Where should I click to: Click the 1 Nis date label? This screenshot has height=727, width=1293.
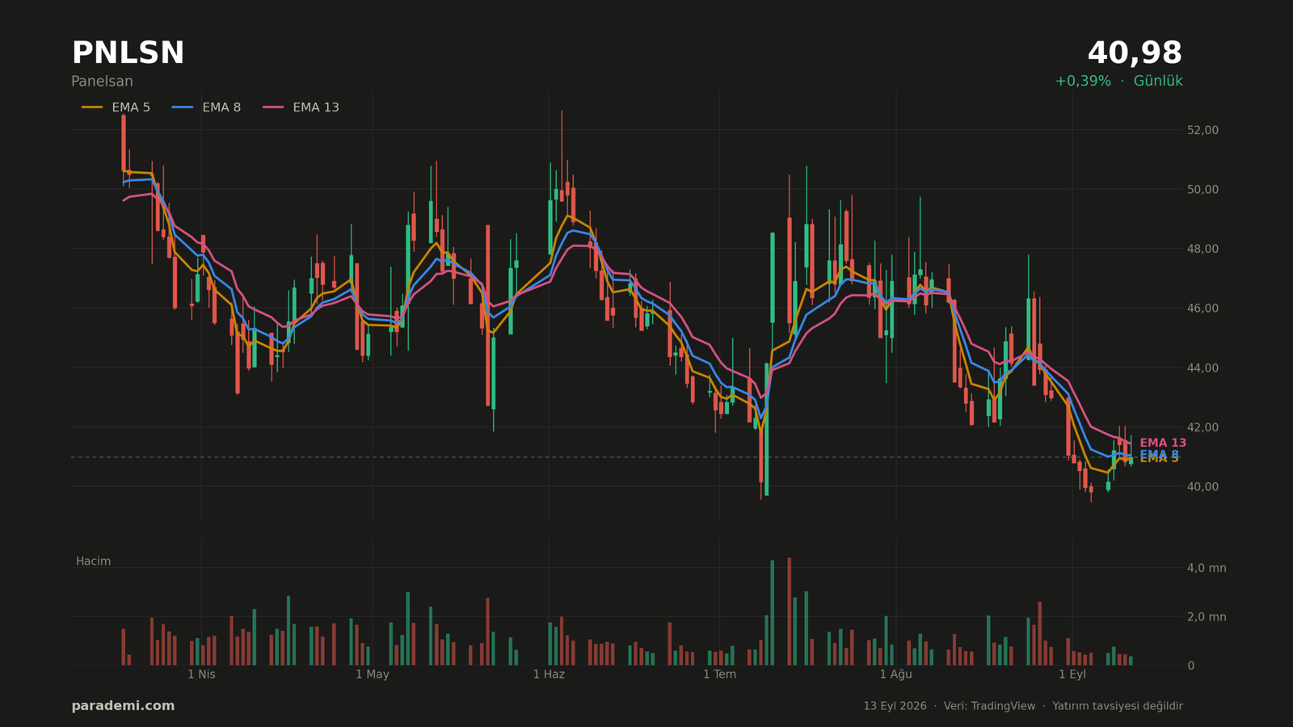pyautogui.click(x=201, y=674)
